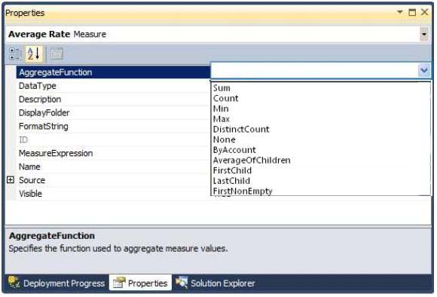Select the Name property row

tap(113, 167)
